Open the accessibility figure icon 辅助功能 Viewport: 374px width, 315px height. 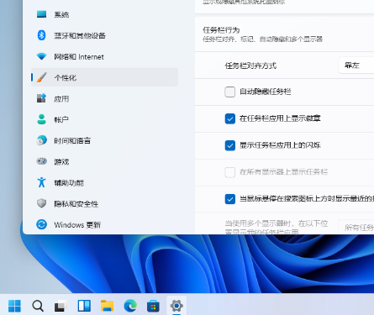[41, 182]
